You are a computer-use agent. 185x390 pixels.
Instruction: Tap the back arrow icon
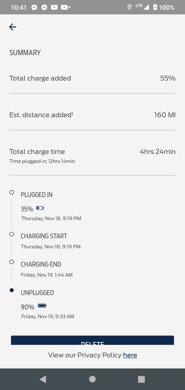click(x=13, y=27)
